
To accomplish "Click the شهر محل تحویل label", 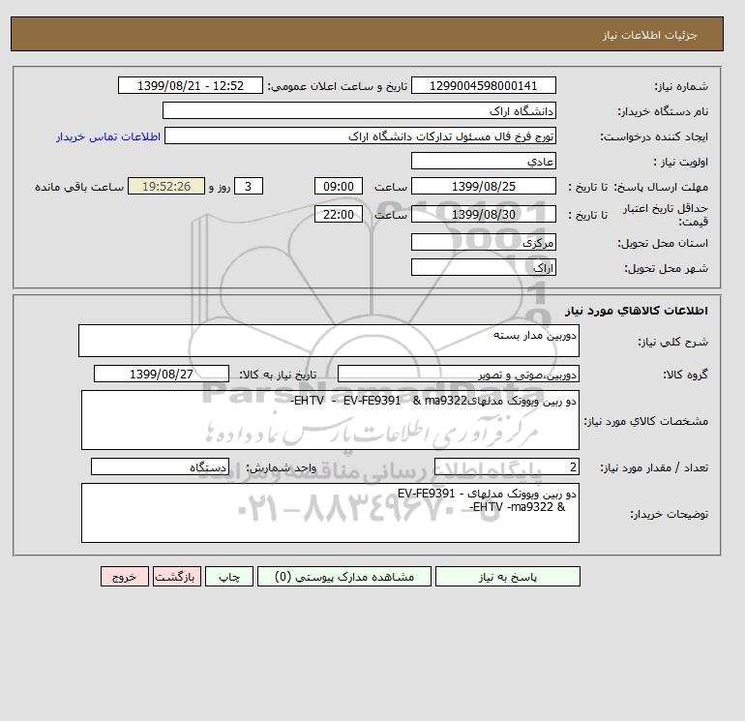I will [666, 268].
